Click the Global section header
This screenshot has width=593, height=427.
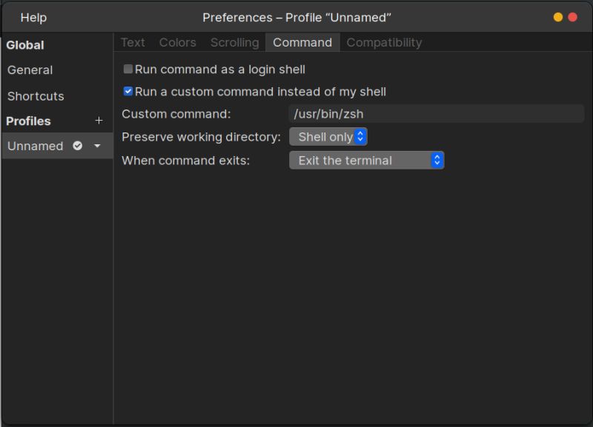(x=25, y=45)
